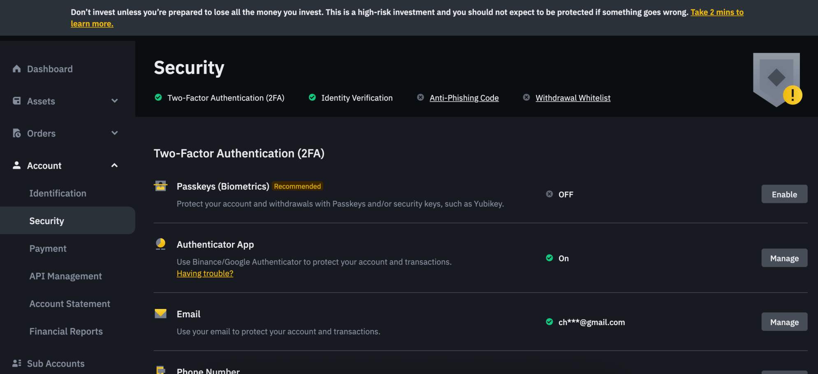
Task: Click the cross icon beside Withdrawal Whitelist
Action: click(526, 98)
